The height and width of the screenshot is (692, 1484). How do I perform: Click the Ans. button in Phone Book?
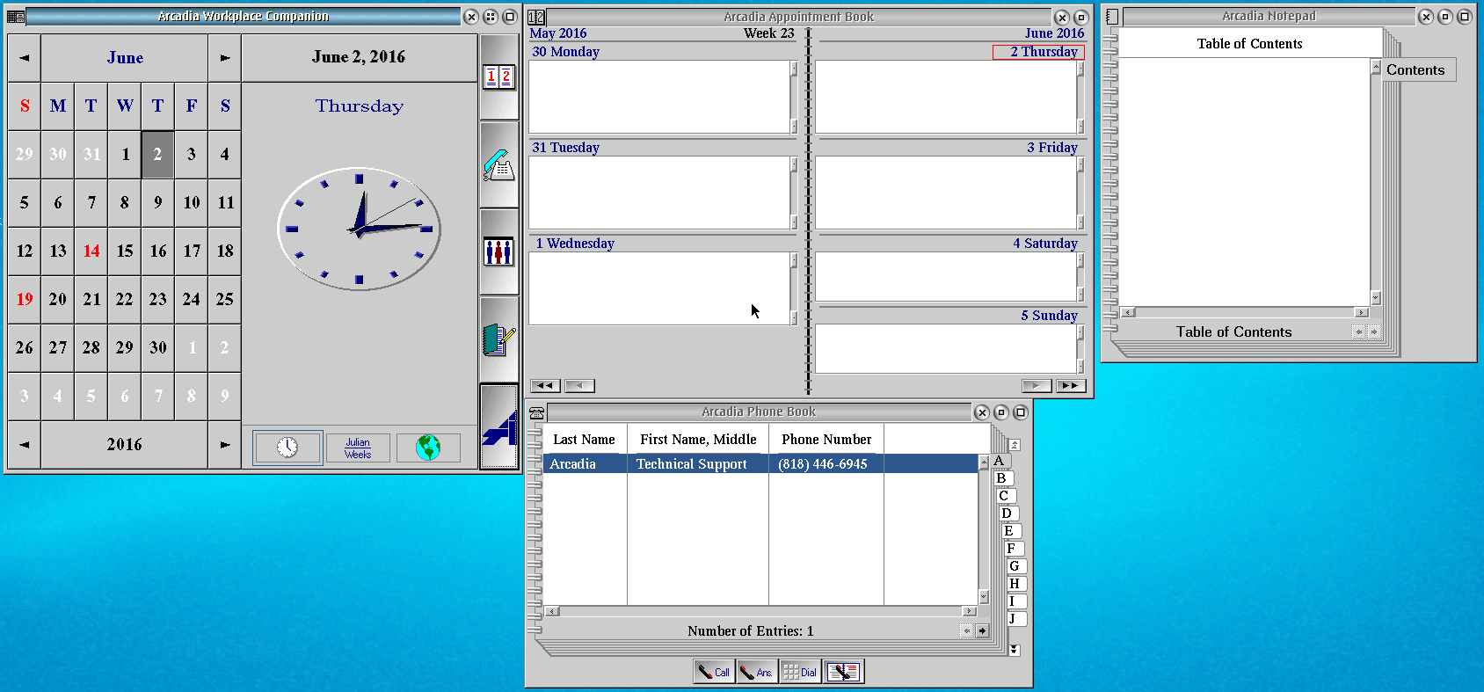tap(755, 672)
